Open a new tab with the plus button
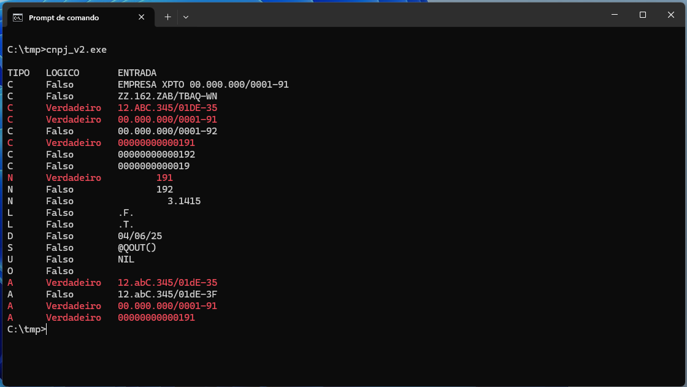Image resolution: width=687 pixels, height=387 pixels. click(x=167, y=17)
